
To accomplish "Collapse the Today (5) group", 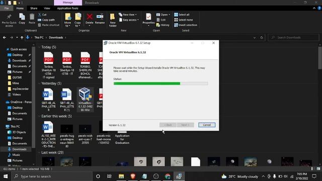I will (39, 47).
